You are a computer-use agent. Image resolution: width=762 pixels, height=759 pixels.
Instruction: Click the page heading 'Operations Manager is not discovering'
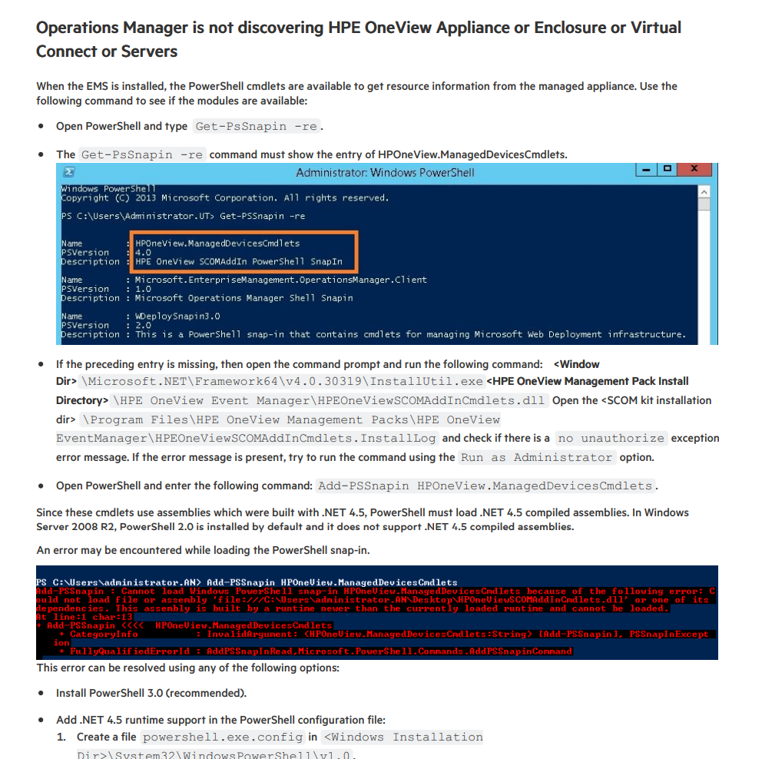359,39
